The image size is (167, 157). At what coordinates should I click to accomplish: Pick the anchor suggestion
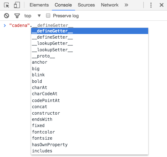(x=90, y=62)
